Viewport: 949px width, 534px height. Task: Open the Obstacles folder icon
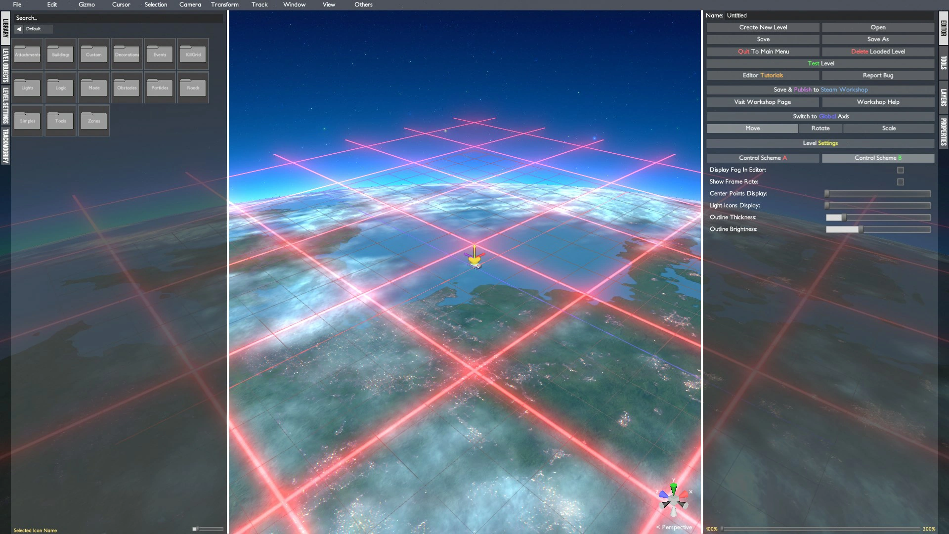tap(127, 87)
